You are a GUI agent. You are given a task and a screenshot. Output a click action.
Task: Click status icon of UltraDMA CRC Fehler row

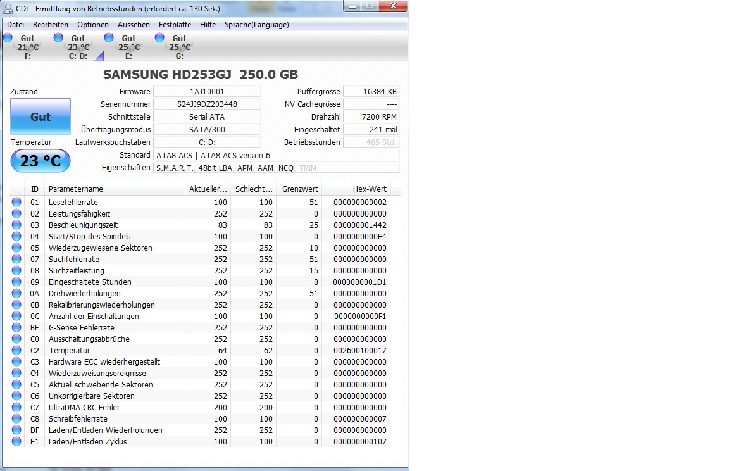tap(16, 407)
